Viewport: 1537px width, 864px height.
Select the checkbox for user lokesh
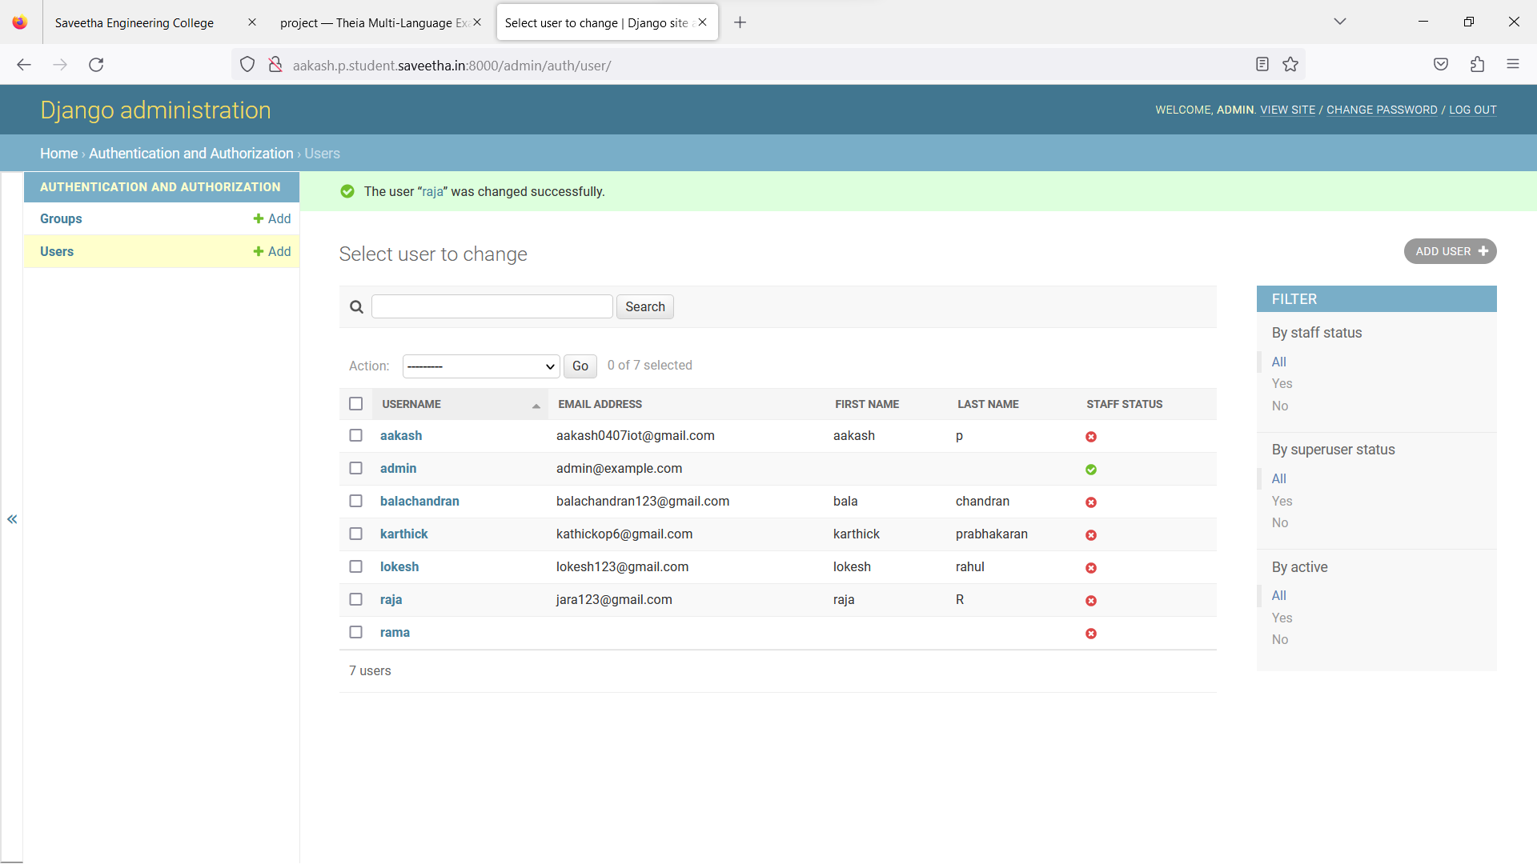coord(356,566)
